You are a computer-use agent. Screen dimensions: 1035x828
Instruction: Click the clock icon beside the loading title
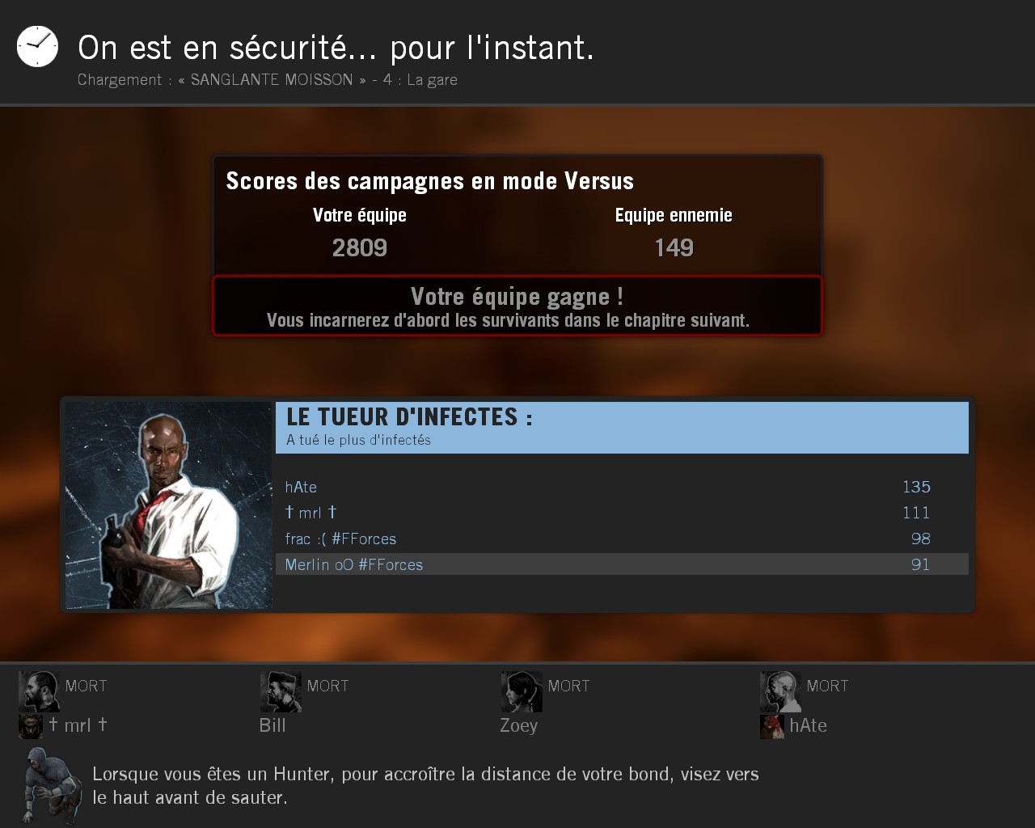point(37,46)
